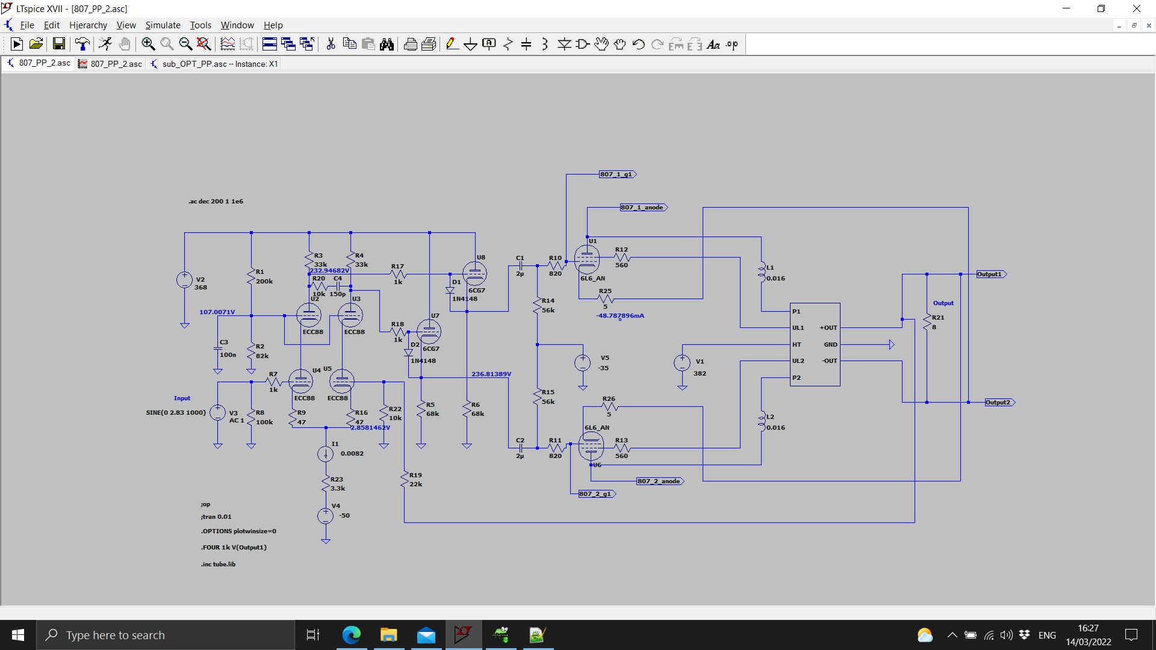
Task: Place a Capacitor component
Action: pyautogui.click(x=526, y=44)
